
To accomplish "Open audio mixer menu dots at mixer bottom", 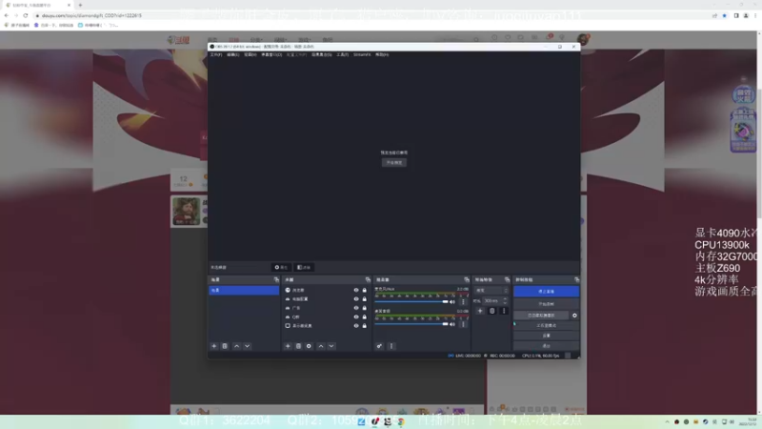I will point(391,346).
